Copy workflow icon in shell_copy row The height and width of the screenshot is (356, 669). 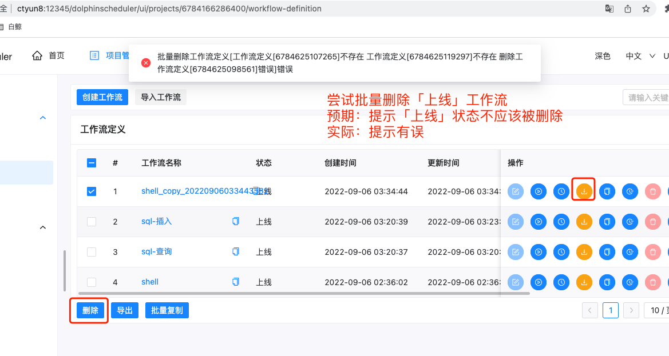(607, 191)
